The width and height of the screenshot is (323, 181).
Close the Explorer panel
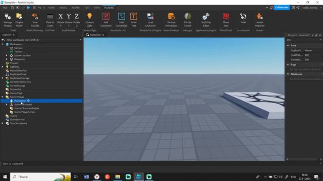[x=14, y=35]
